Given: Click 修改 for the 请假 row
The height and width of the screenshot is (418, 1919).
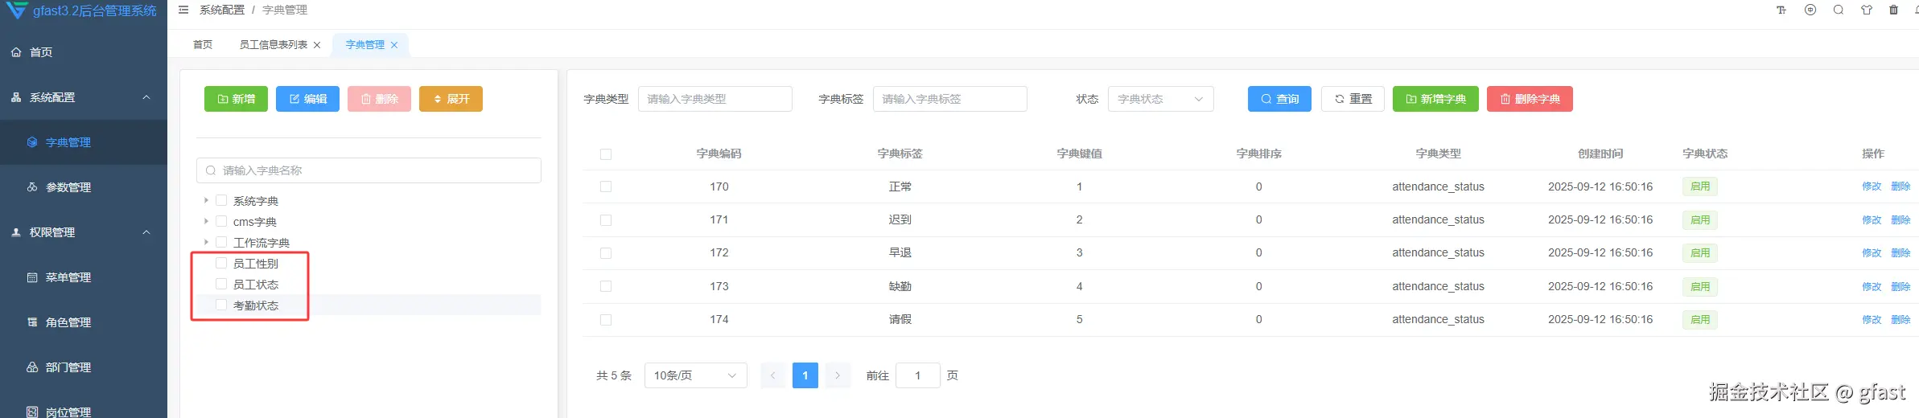Looking at the screenshot, I should tap(1872, 320).
